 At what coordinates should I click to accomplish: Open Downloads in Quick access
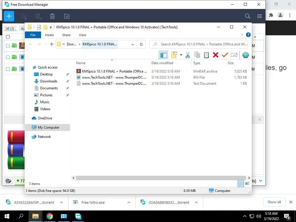49,81
